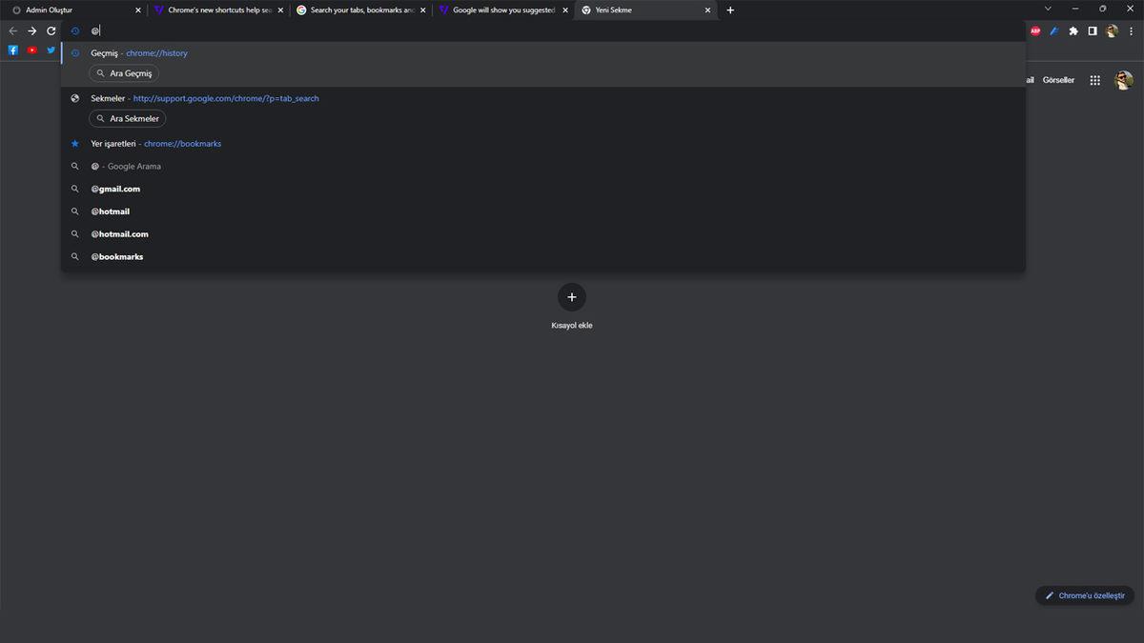This screenshot has width=1144, height=643.
Task: Switch to the Admin Oluştur tab
Action: pos(71,10)
